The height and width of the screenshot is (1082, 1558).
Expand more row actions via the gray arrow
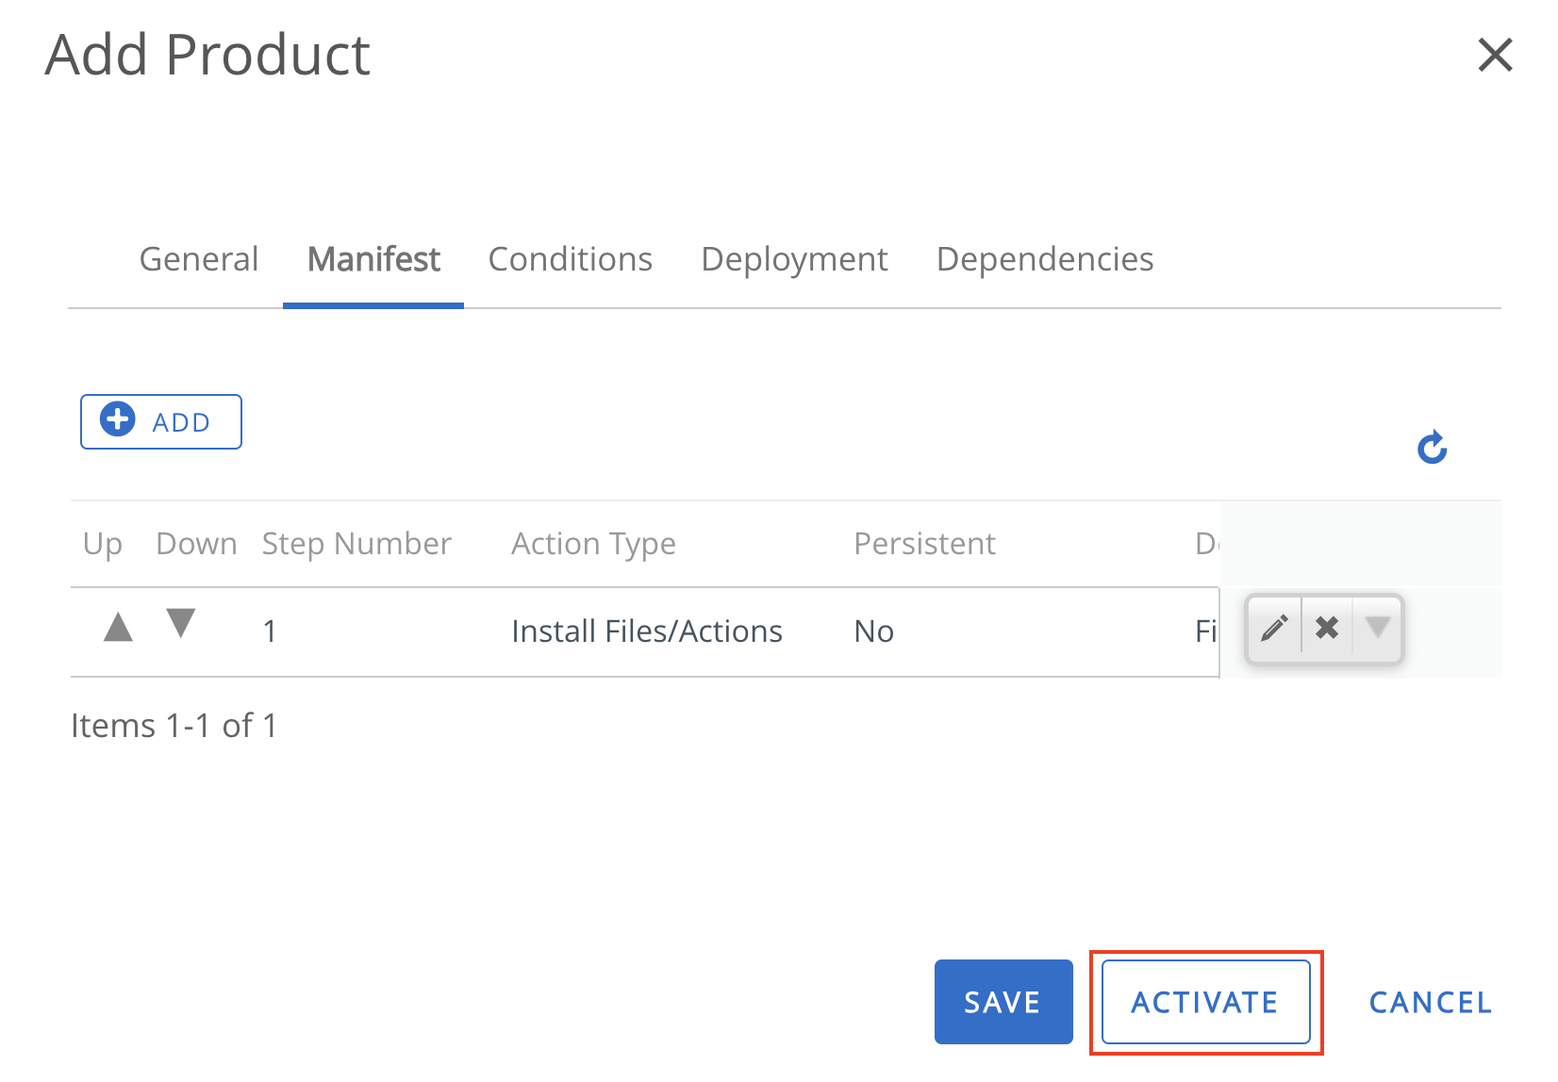(1378, 627)
